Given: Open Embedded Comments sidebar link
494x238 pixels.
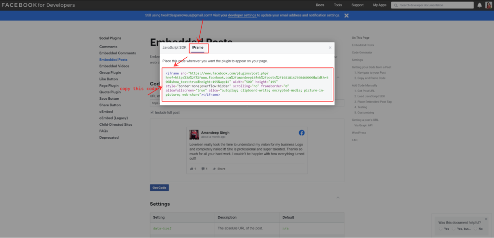Looking at the screenshot, I should coord(118,53).
